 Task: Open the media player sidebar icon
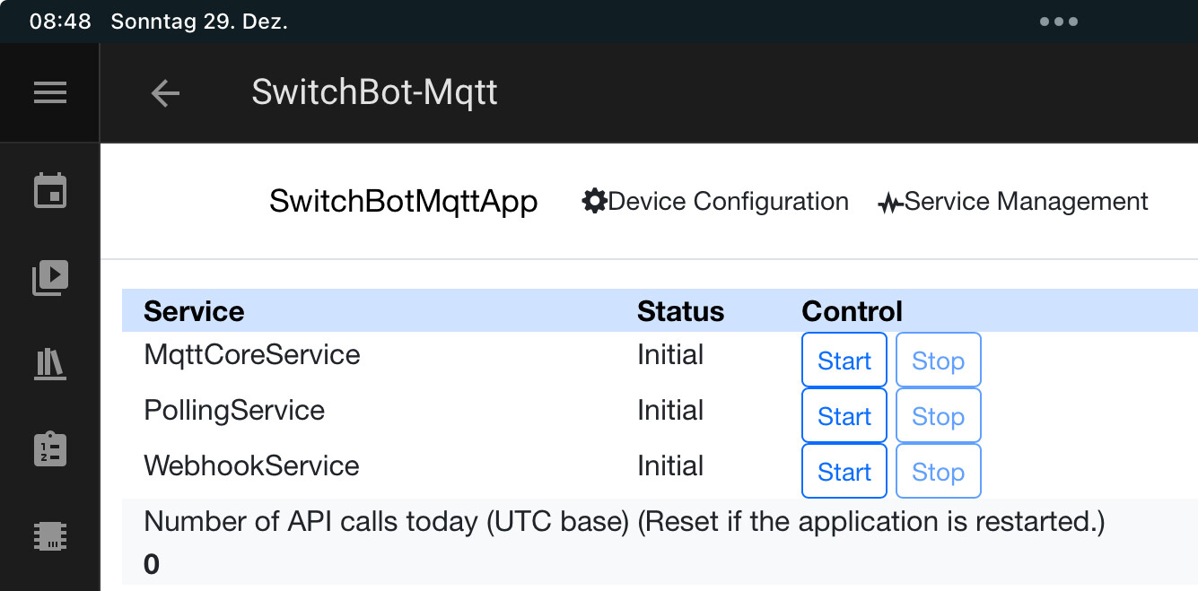coord(50,278)
